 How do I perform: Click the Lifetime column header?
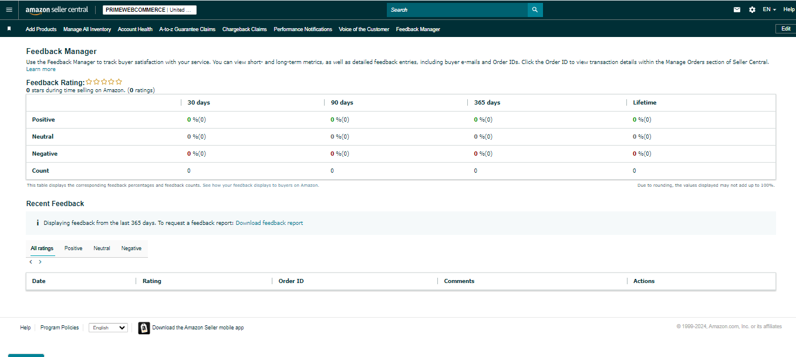[x=645, y=103]
